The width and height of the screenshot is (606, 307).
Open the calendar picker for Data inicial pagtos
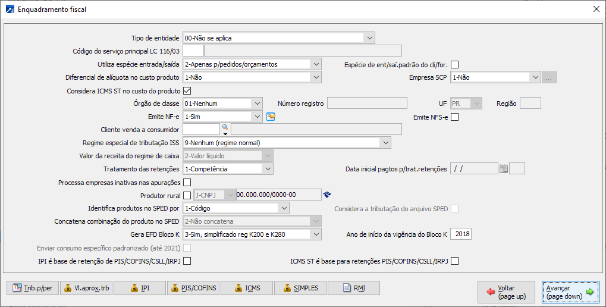coord(503,169)
